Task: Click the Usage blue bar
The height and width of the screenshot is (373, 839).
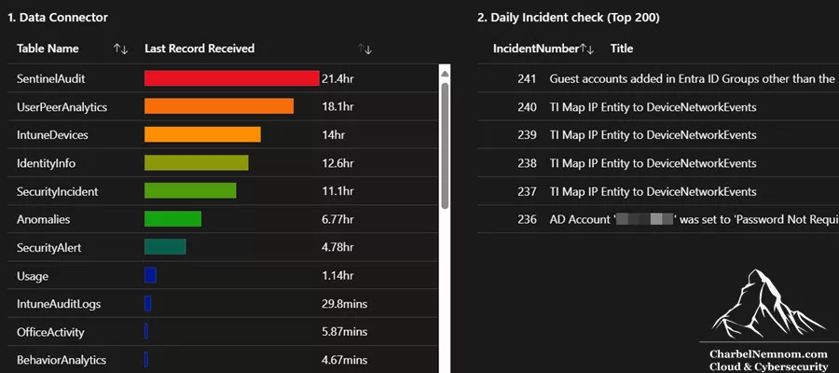Action: [x=150, y=275]
